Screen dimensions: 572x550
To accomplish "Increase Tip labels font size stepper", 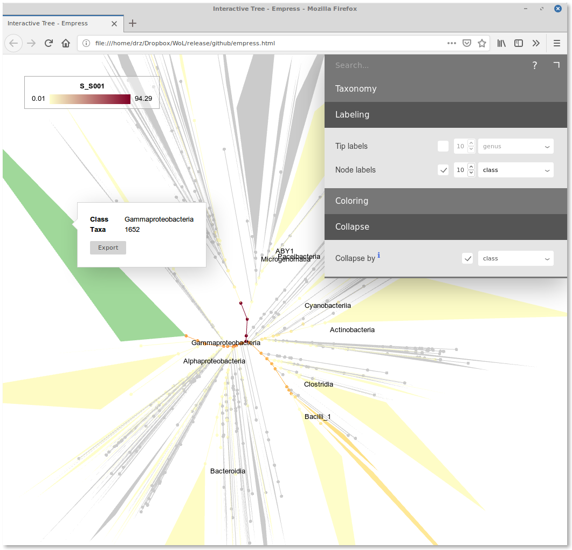I will [471, 143].
